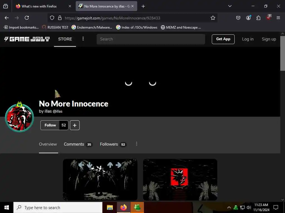Image resolution: width=285 pixels, height=213 pixels.
Task: Click the page vertical scrollbar thumb
Action: coord(283,54)
